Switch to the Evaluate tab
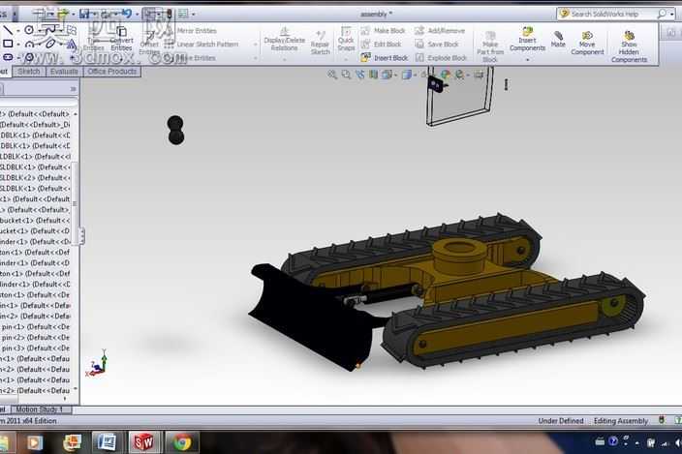Image resolution: width=682 pixels, height=454 pixels. pos(64,72)
